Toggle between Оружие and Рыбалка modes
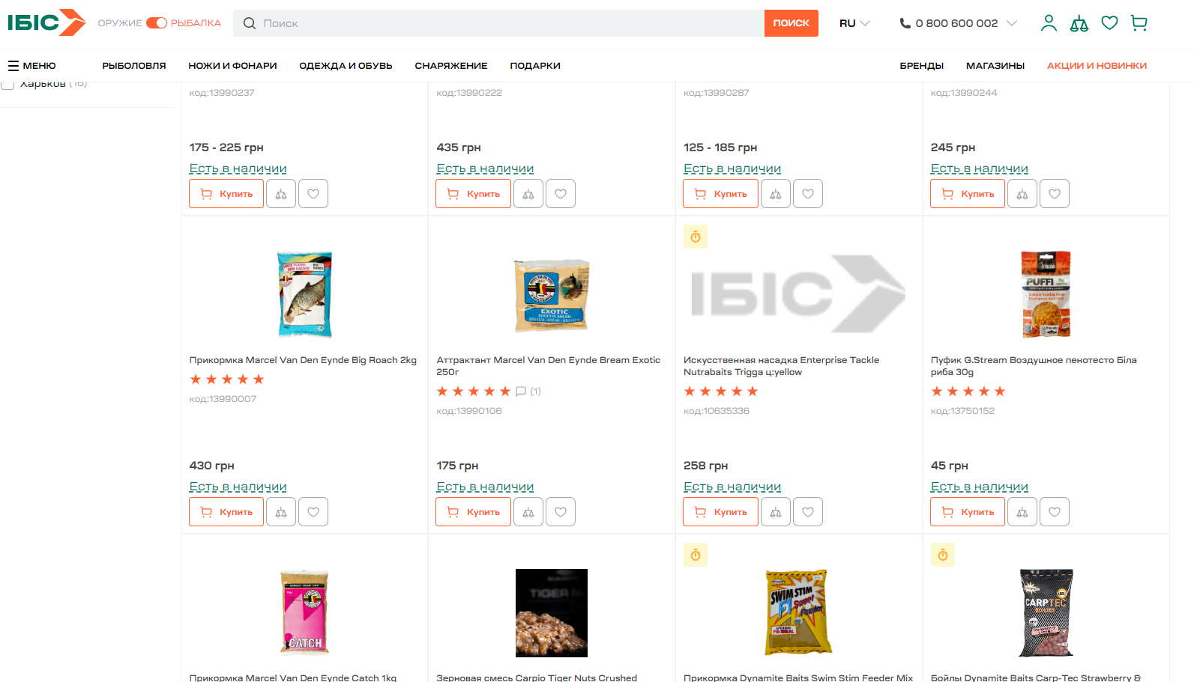 [157, 23]
